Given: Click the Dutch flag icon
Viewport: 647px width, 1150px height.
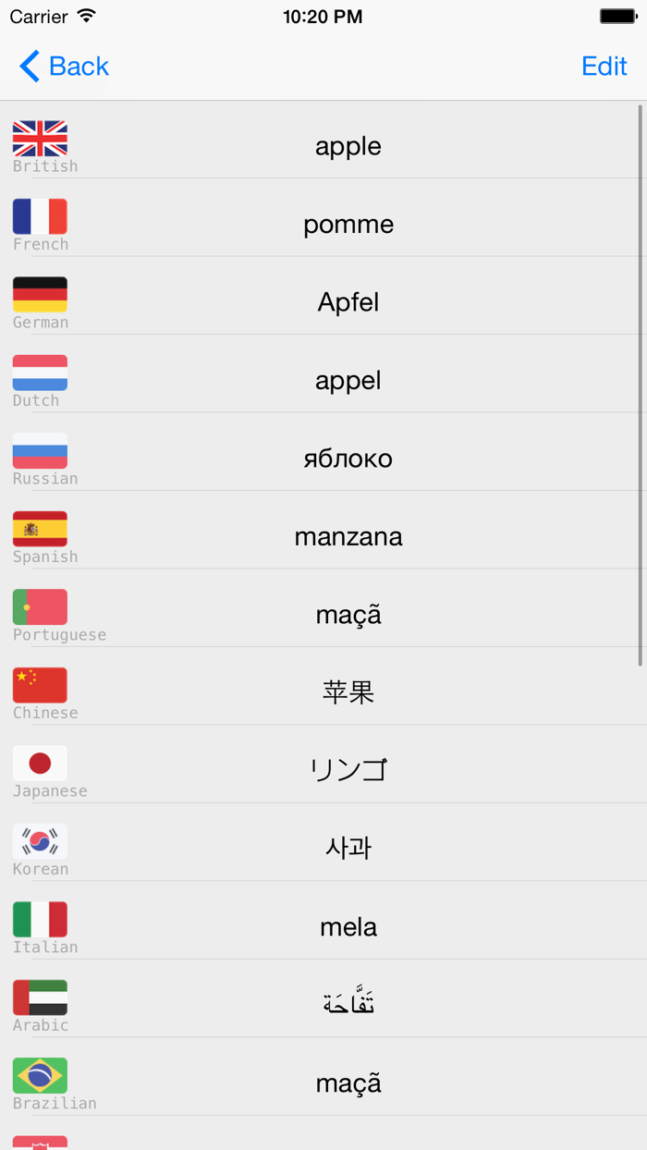Looking at the screenshot, I should 39,373.
